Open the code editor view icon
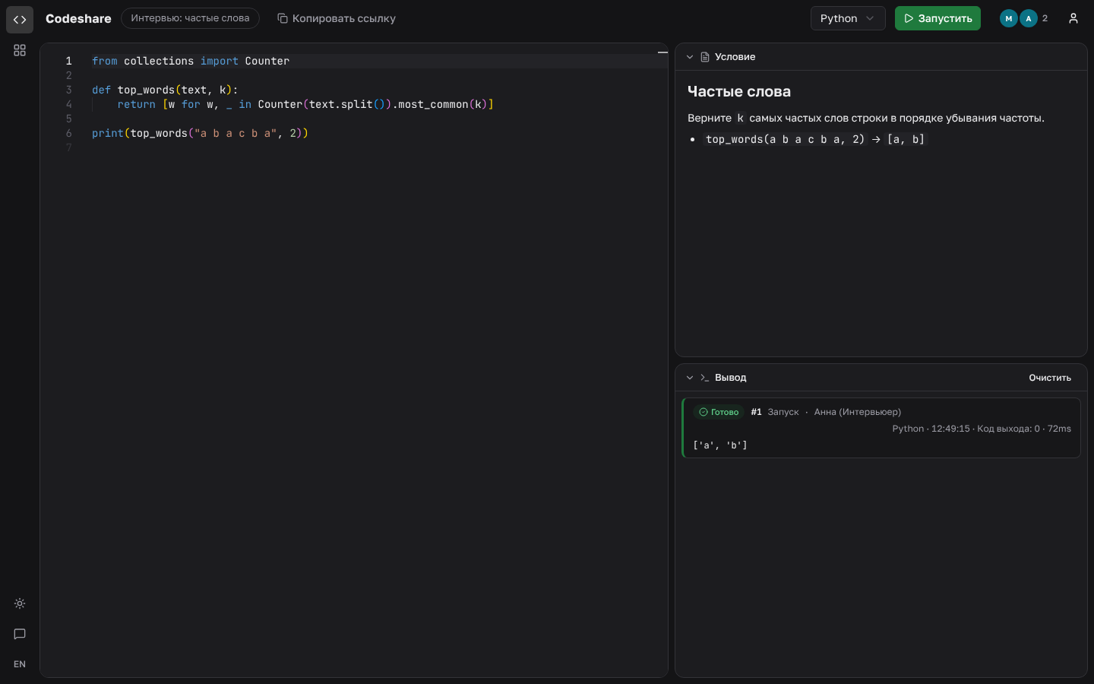 (x=20, y=19)
